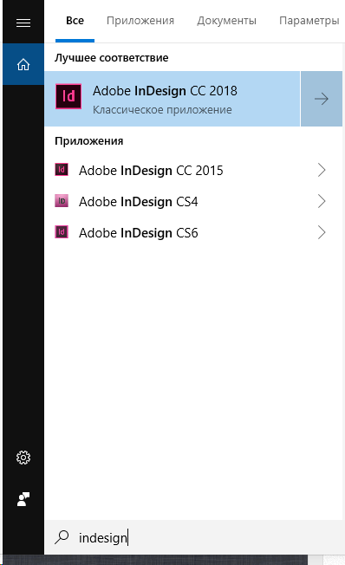Image resolution: width=345 pixels, height=565 pixels.
Task: Expand chevron next to InDesign CC 2015
Action: 322,170
